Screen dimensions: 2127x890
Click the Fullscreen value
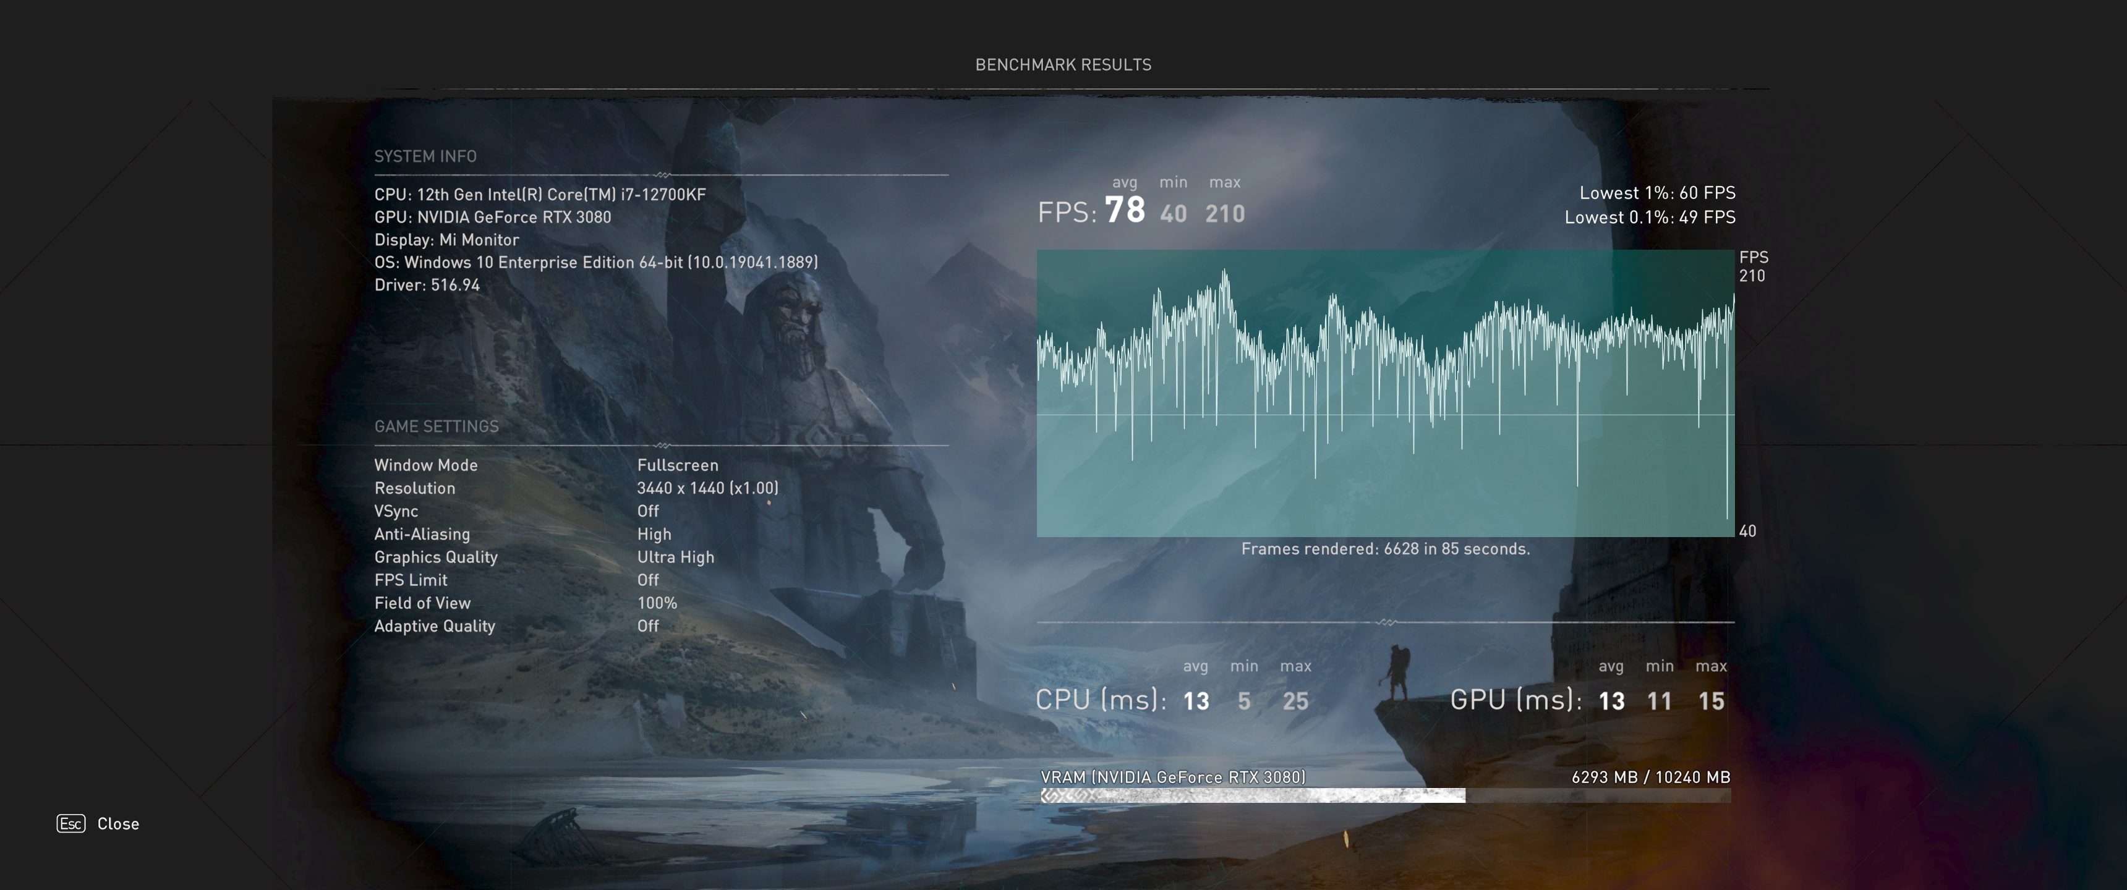(x=678, y=465)
